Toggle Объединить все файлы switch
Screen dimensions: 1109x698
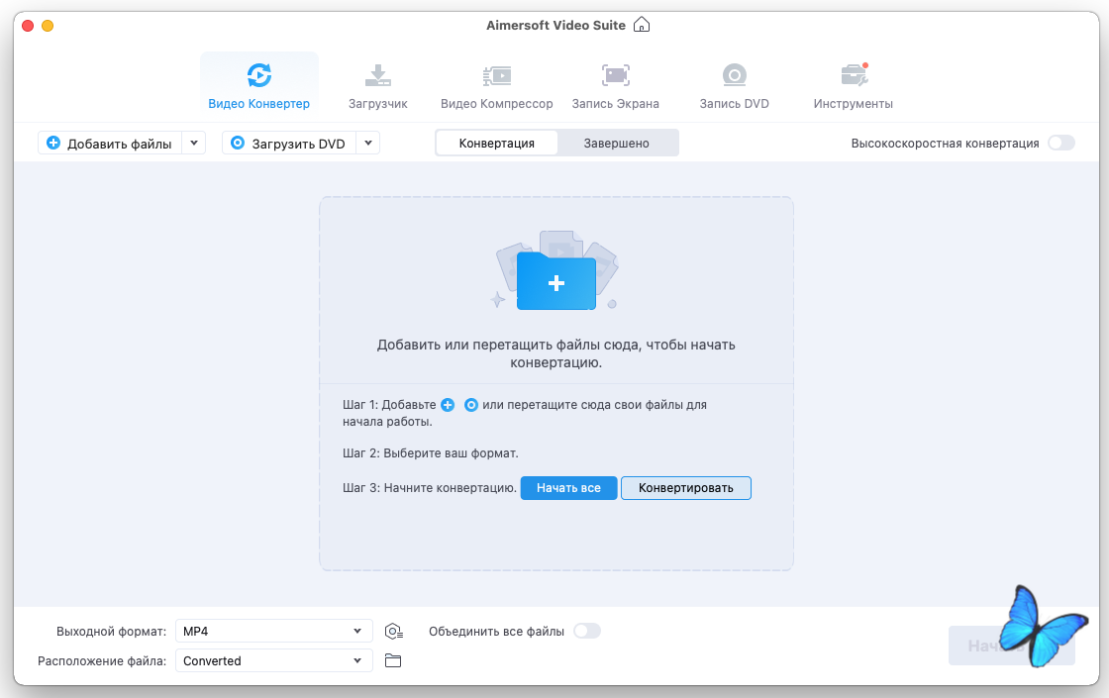click(587, 631)
